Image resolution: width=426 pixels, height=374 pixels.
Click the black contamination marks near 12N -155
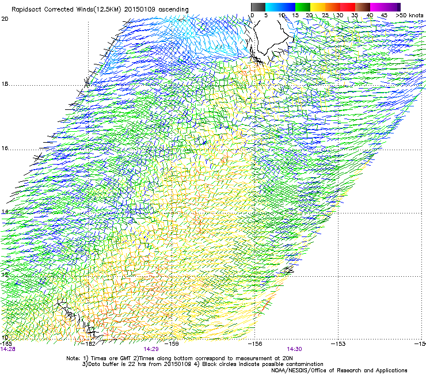(x=288, y=270)
